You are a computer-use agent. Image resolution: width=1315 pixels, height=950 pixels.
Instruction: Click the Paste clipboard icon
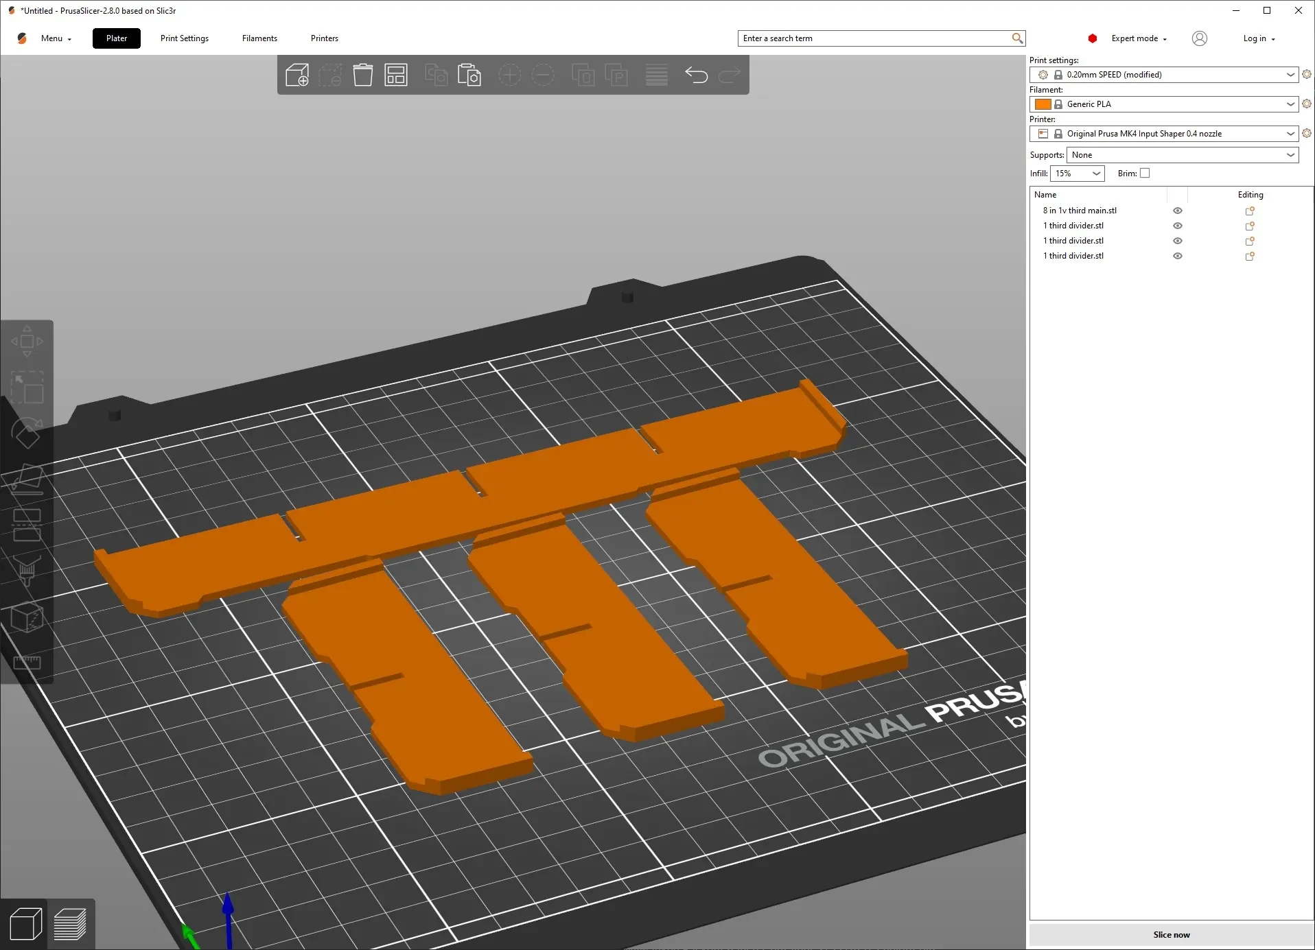(469, 75)
